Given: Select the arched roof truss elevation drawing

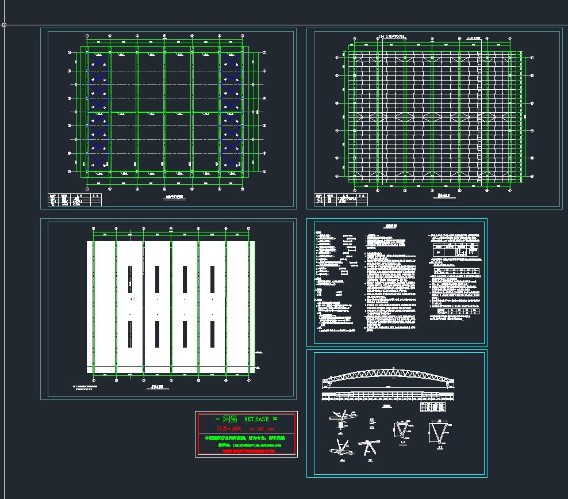Looking at the screenshot, I should coord(388,377).
